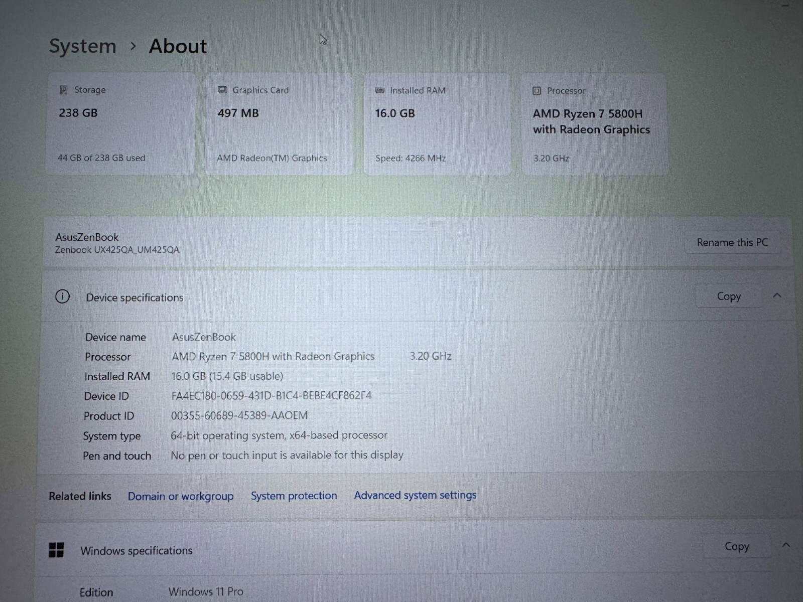Open the Processor AMD Ryzen card
This screenshot has width=803, height=602.
click(595, 124)
